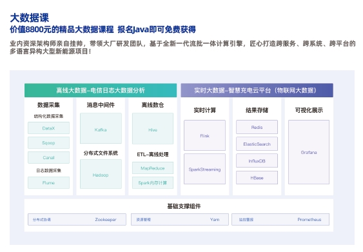This screenshot has height=252, width=363.
Task: Click the 结果存储 column title
Action: pos(257,110)
